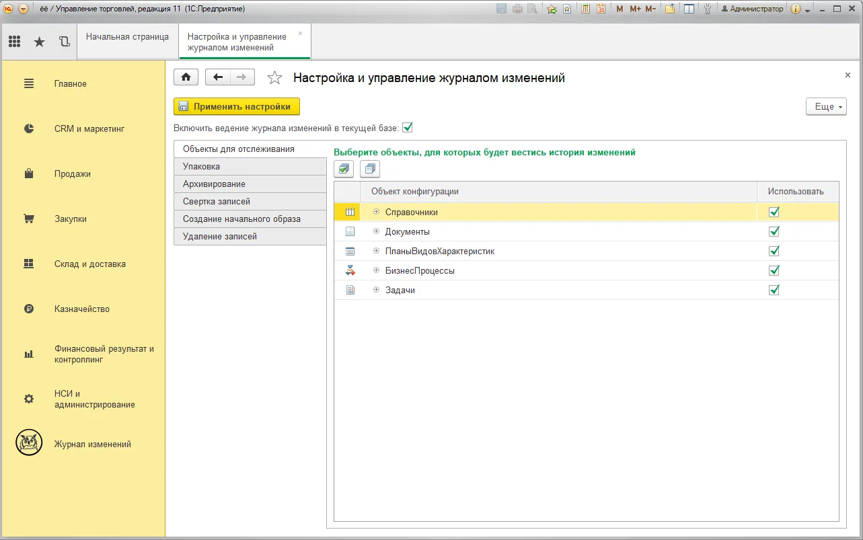Uncheck Использовать for Справочники
863x540 pixels.
coord(774,212)
